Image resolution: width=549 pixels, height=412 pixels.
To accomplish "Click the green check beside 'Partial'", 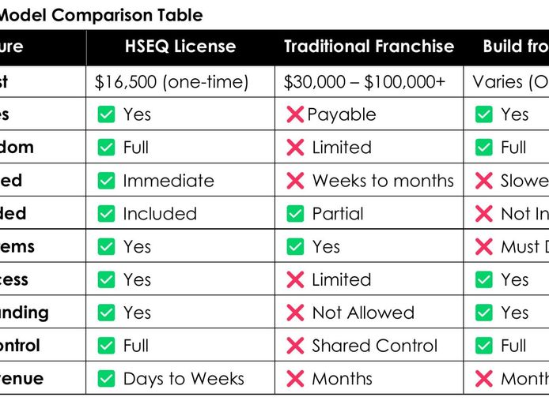I will pos(295,214).
